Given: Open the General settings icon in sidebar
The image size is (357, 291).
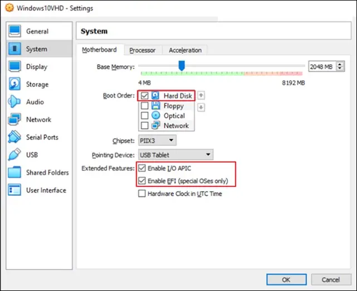Looking at the screenshot, I should coord(14,31).
